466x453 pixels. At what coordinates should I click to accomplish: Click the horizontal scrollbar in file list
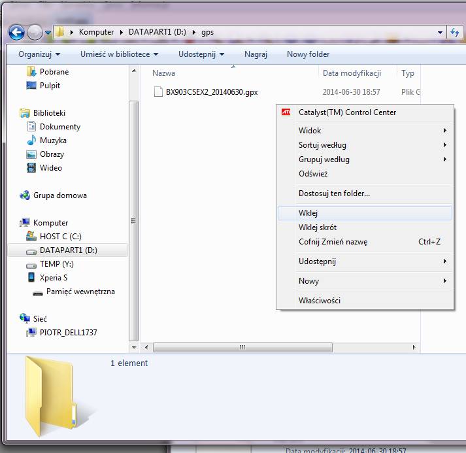pos(242,347)
